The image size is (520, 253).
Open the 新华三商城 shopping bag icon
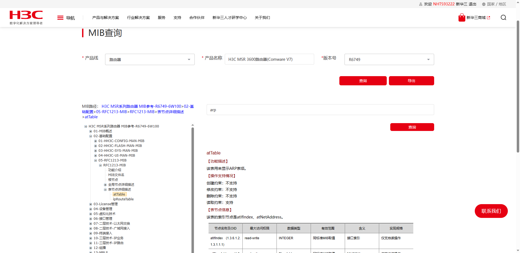tap(462, 18)
